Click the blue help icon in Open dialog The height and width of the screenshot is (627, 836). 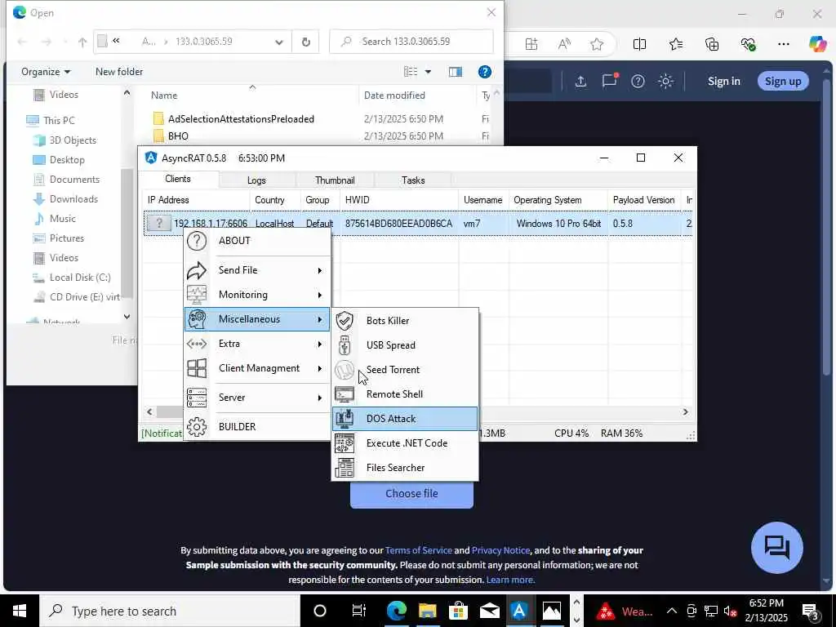(x=485, y=72)
